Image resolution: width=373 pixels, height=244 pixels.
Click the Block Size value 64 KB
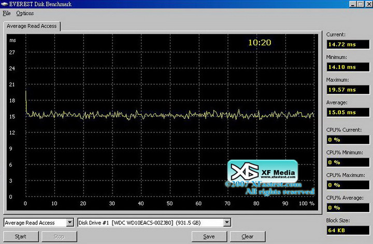tap(348, 230)
